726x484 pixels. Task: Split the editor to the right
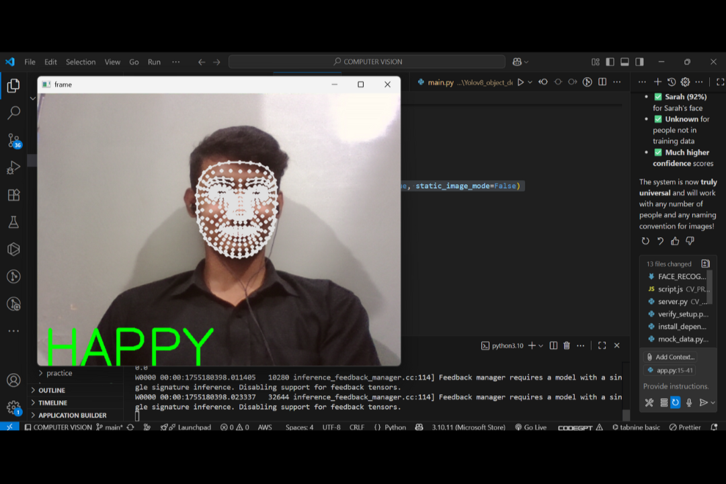602,82
